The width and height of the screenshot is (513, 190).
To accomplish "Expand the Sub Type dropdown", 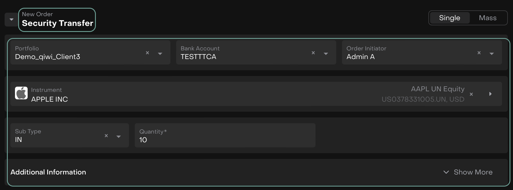I will [x=119, y=136].
